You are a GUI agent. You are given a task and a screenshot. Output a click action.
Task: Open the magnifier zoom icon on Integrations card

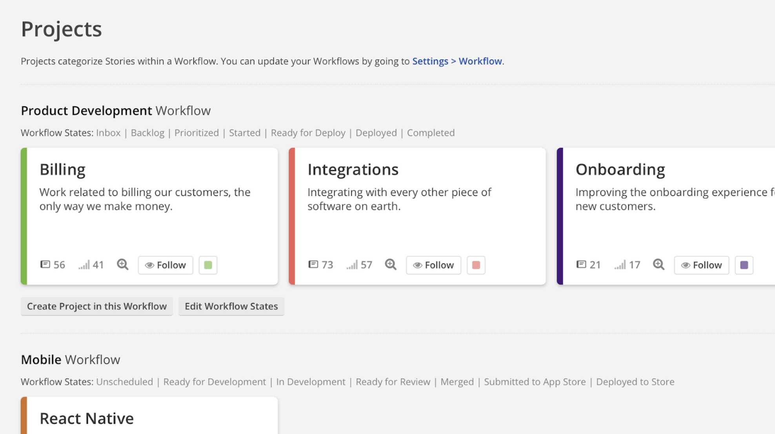[x=391, y=265]
